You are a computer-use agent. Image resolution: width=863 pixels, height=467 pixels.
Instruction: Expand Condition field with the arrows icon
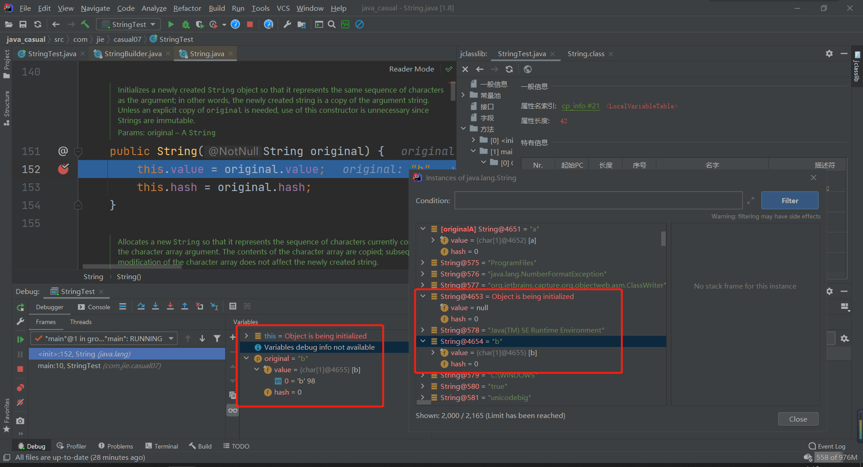point(751,200)
